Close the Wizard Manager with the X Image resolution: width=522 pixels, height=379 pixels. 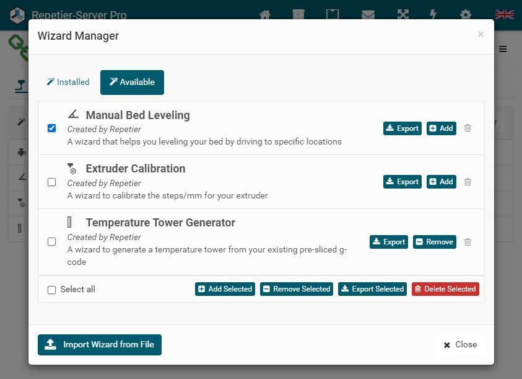pyautogui.click(x=481, y=35)
